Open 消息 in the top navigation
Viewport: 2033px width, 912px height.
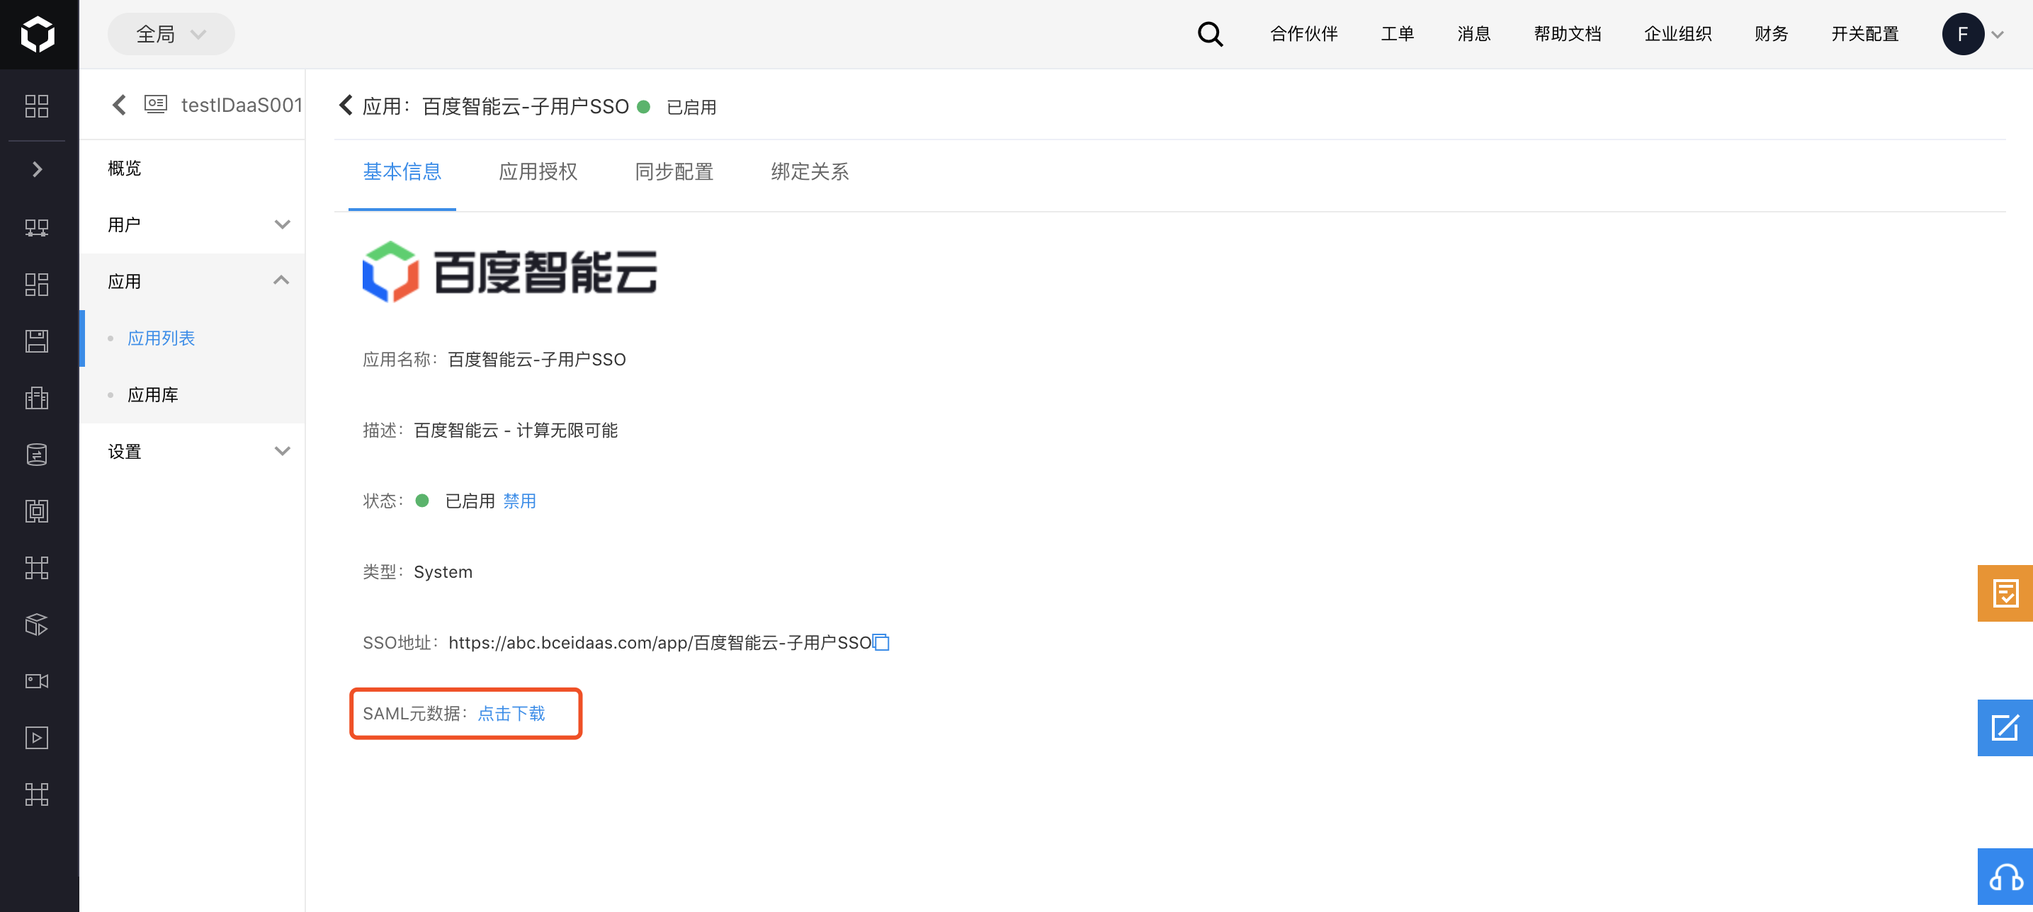tap(1473, 34)
